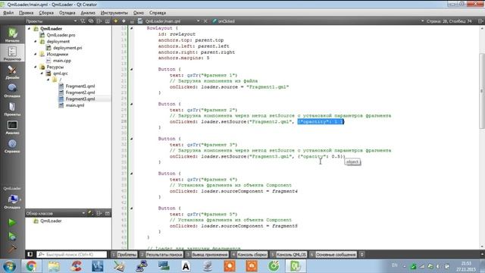Click the editor lock file icon
This screenshot has width=485, height=273.
tap(132, 21)
